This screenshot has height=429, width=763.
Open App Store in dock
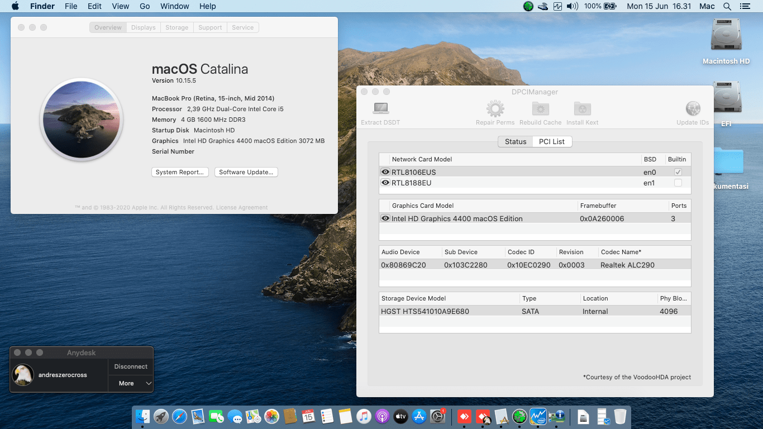419,416
